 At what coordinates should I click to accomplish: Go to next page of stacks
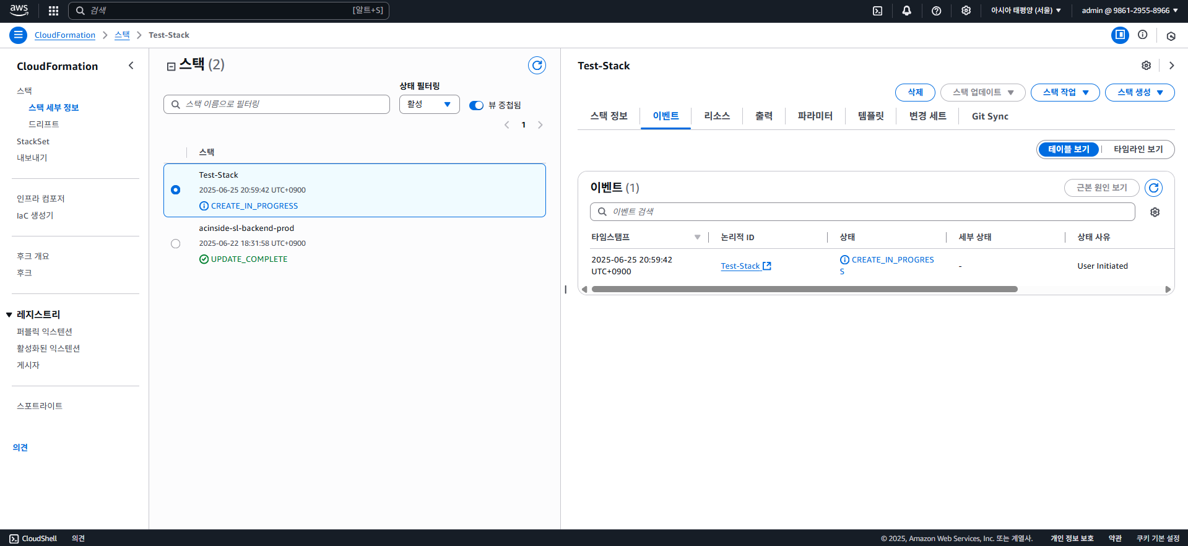tap(540, 125)
